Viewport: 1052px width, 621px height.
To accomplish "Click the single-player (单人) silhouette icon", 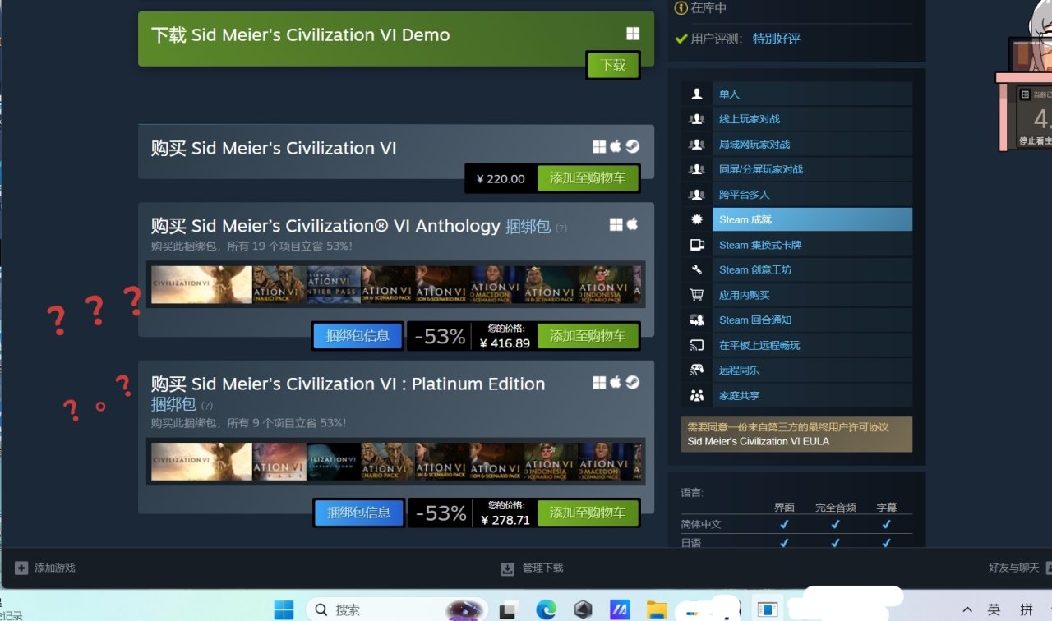I will [697, 94].
